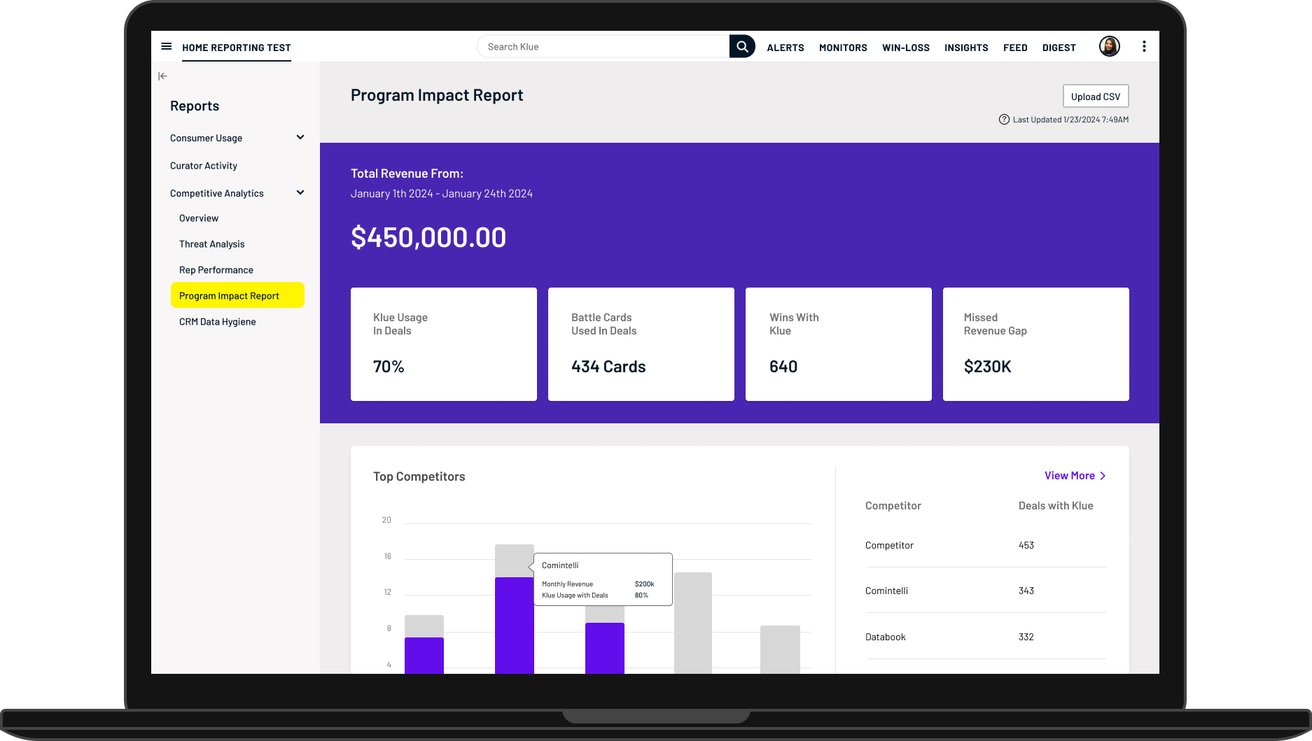The height and width of the screenshot is (741, 1312).
Task: Open the Monitors tab
Action: coord(843,48)
